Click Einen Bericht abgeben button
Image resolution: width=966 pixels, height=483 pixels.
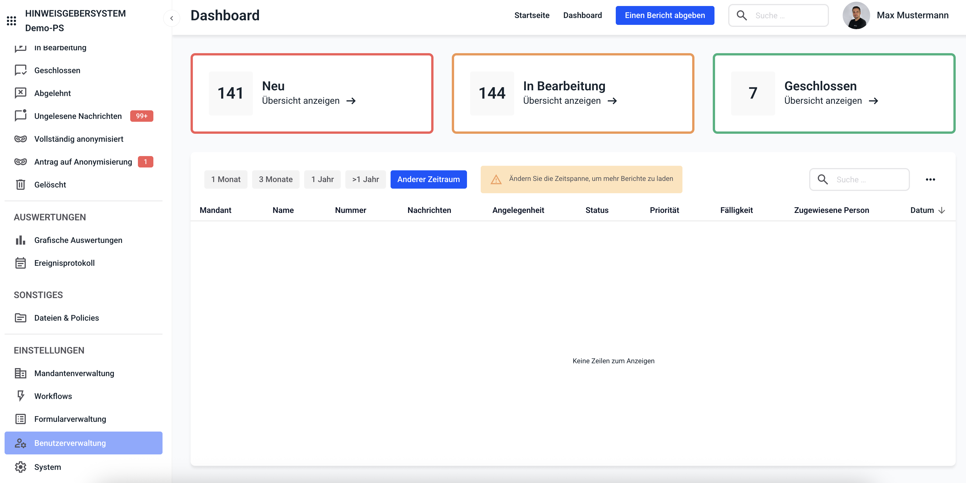(x=664, y=15)
